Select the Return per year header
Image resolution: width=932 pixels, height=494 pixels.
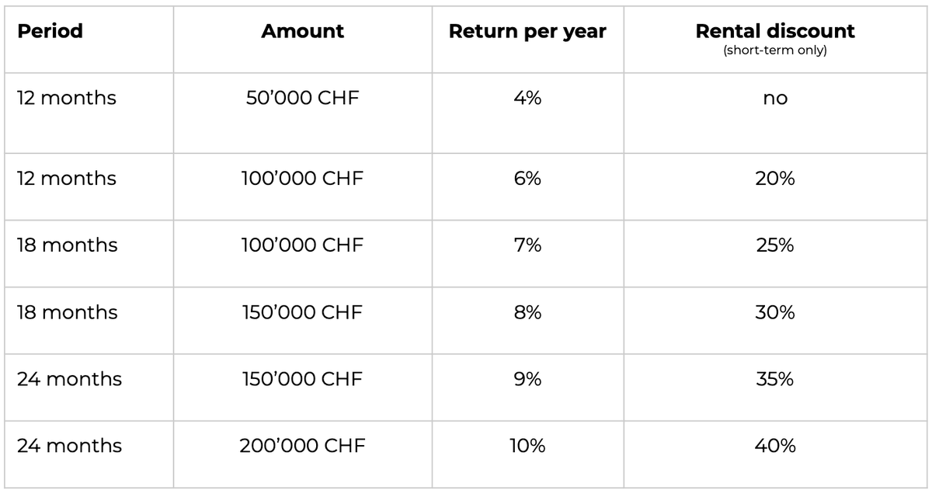tap(527, 32)
